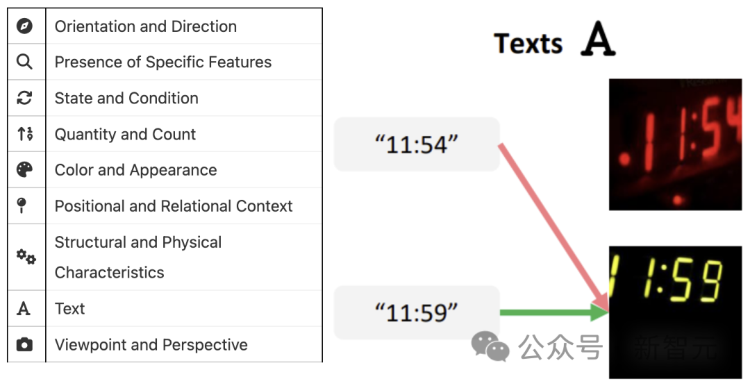This screenshot has height=388, width=750.
Task: Click the "11:59" text caption box
Action: pos(417,312)
